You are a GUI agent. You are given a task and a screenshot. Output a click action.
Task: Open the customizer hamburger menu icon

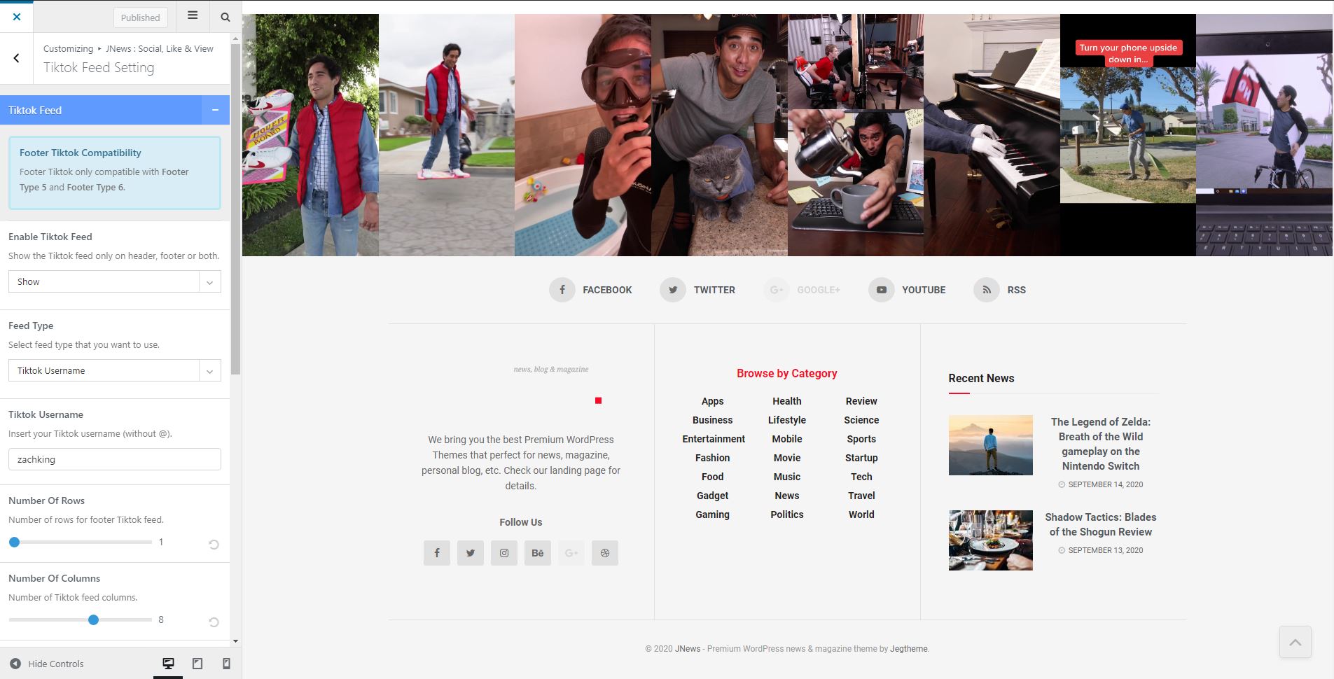pyautogui.click(x=193, y=16)
